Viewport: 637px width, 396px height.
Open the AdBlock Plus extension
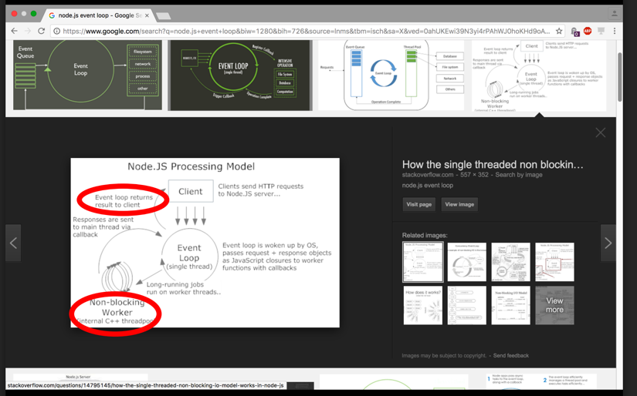[588, 31]
